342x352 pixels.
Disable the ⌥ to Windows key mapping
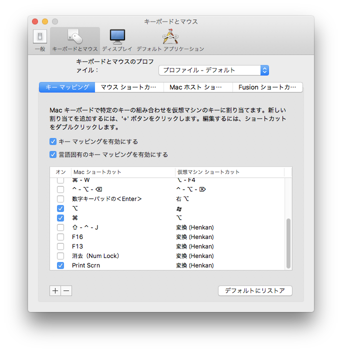click(x=60, y=208)
